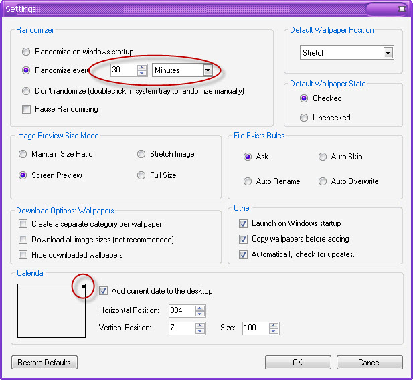
Task: Expand the Stretch wallpaper position dropdown
Action: click(388, 53)
